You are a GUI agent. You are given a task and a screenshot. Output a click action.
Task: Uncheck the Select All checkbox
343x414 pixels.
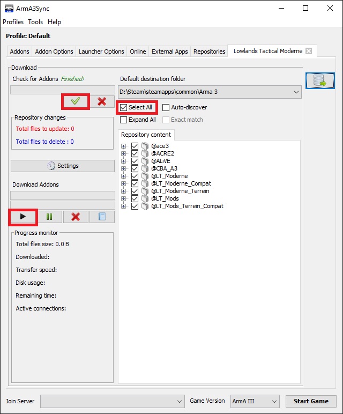124,107
